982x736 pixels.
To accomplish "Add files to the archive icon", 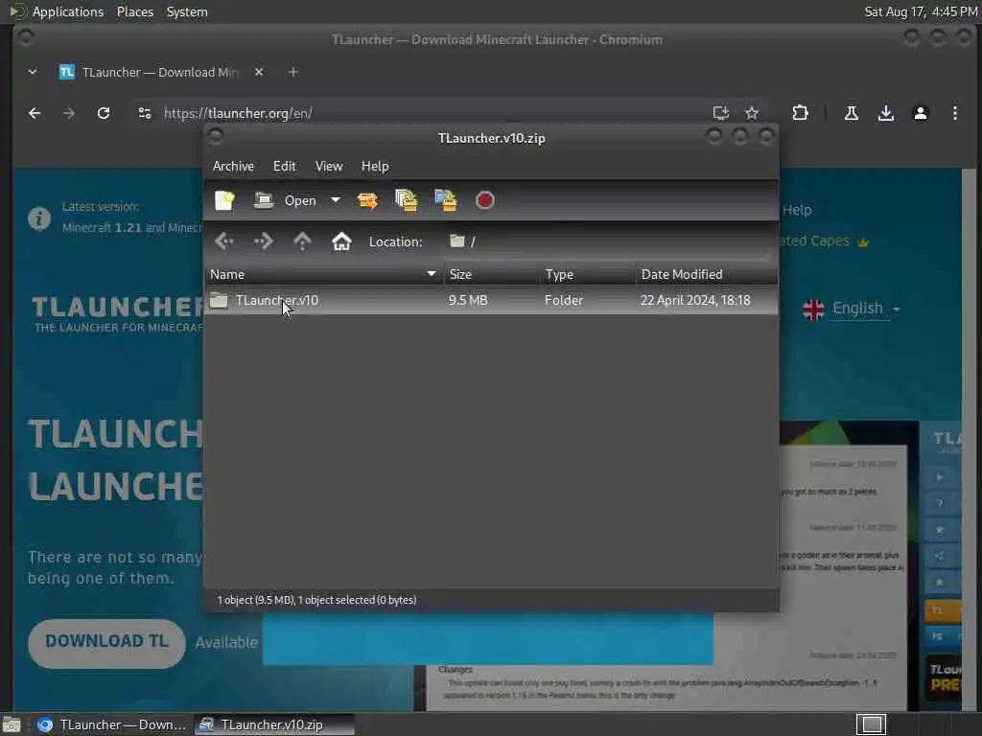I will coord(407,201).
